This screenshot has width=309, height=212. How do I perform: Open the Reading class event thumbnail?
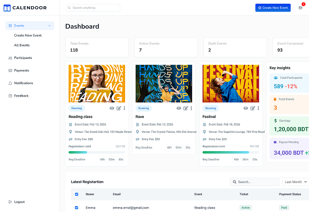[x=97, y=84]
